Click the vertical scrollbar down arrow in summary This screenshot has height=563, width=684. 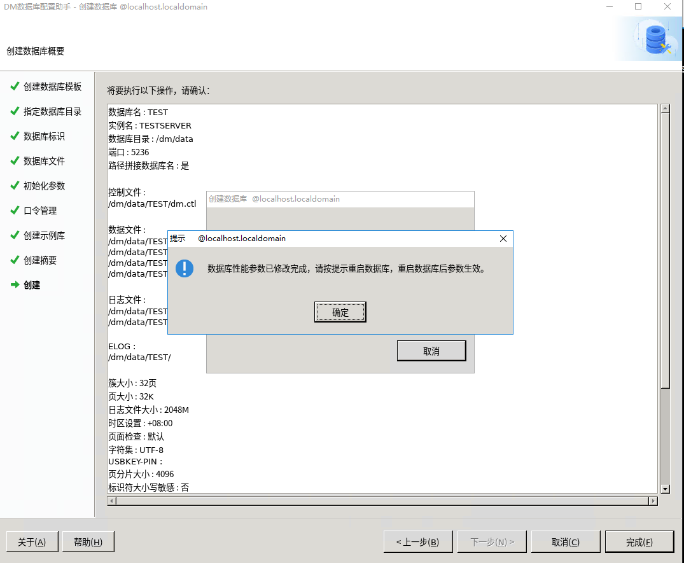pyautogui.click(x=666, y=489)
